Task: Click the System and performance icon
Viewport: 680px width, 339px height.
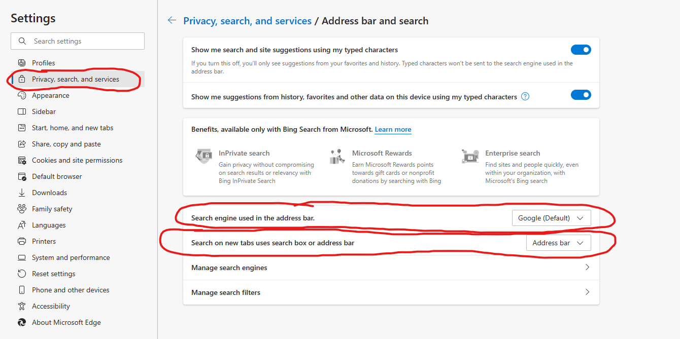Action: pos(22,257)
